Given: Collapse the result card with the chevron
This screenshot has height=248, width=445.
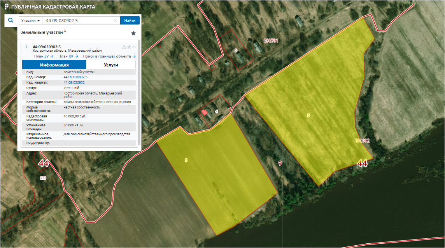Looking at the screenshot, I should click(134, 47).
